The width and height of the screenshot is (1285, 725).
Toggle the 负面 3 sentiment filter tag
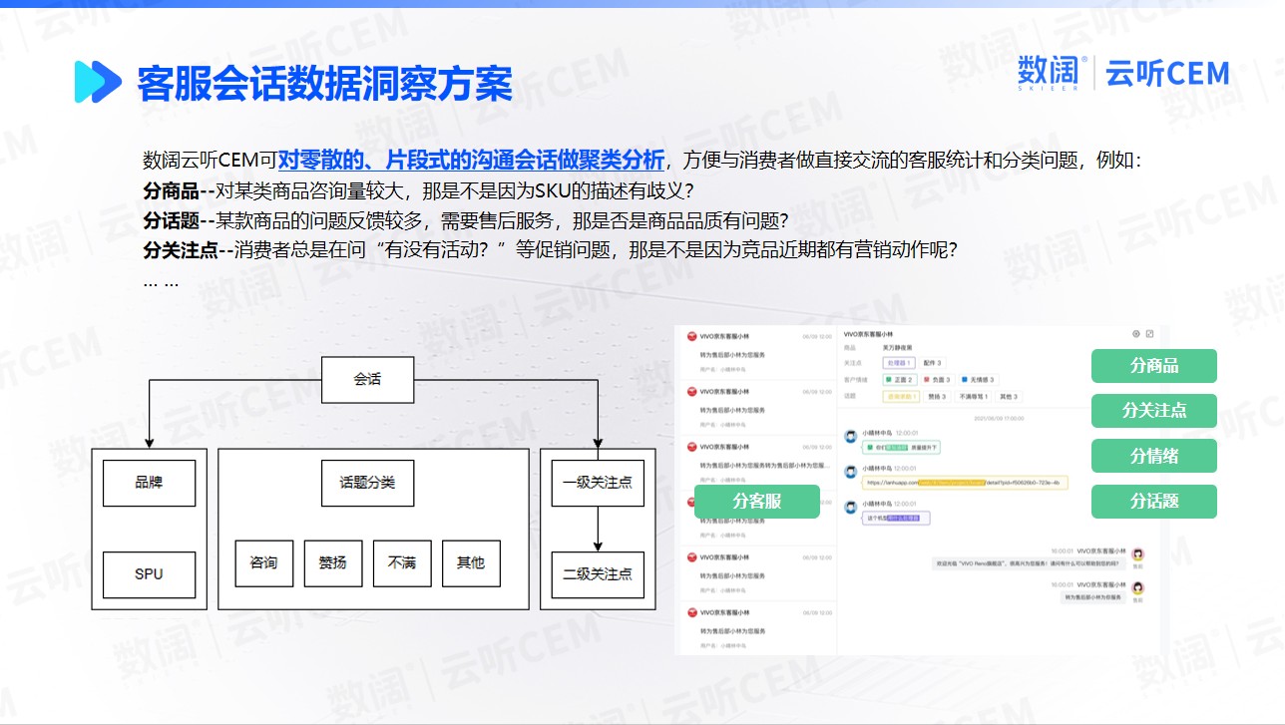tap(940, 380)
